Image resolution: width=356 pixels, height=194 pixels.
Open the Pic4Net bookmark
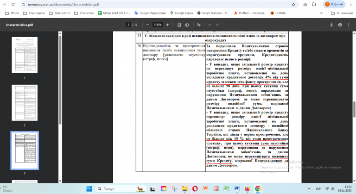click(250, 13)
